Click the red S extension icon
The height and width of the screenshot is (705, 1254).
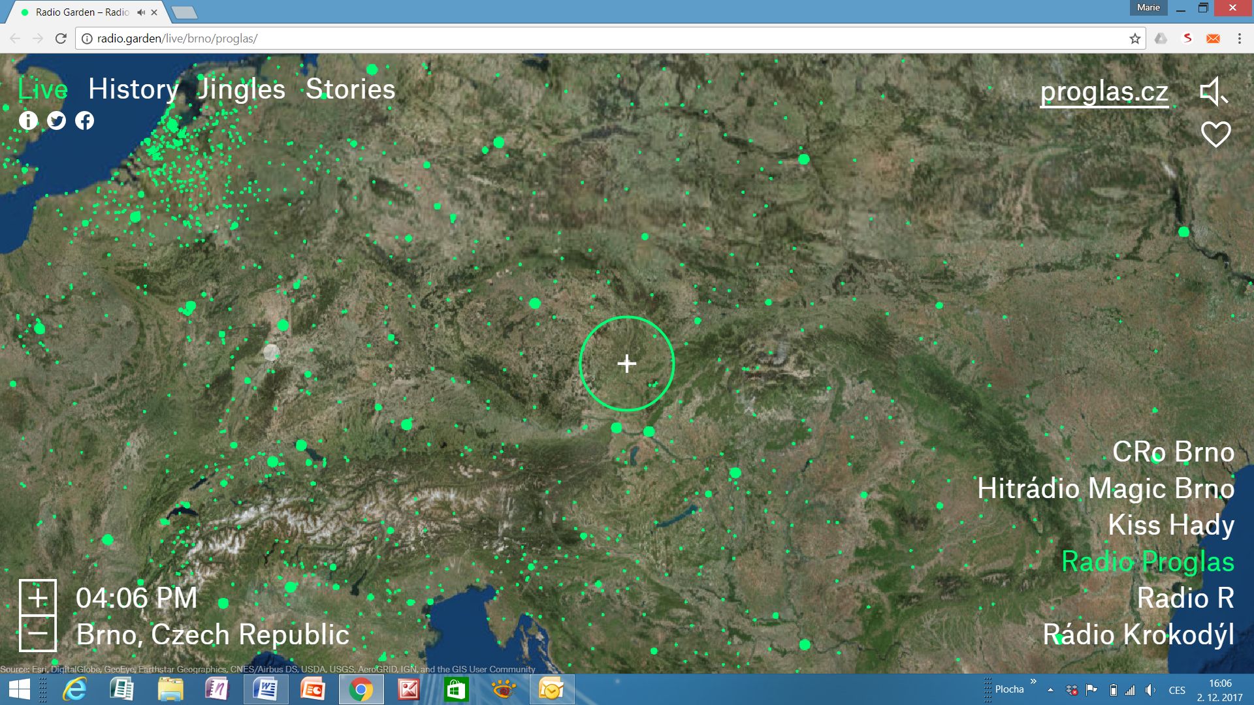(x=1187, y=39)
